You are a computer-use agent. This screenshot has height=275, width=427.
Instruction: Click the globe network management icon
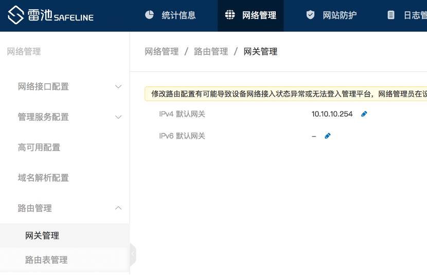tap(230, 15)
